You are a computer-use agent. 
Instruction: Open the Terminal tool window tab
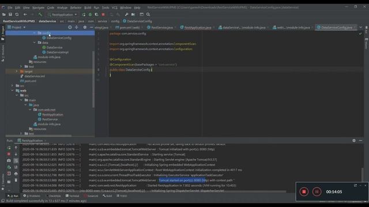72,195
